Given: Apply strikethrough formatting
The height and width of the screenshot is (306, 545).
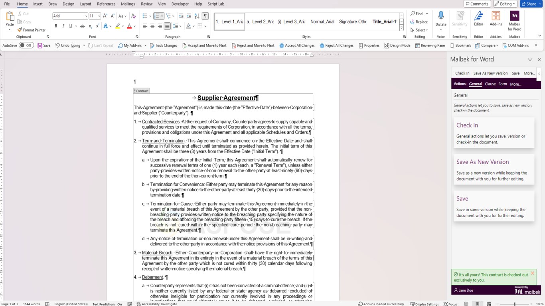Looking at the screenshot, I should (x=82, y=26).
